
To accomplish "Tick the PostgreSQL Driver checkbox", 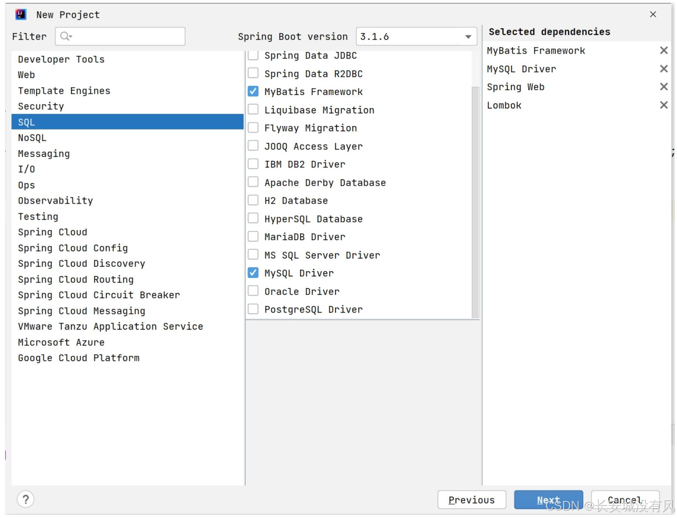I will 253,309.
